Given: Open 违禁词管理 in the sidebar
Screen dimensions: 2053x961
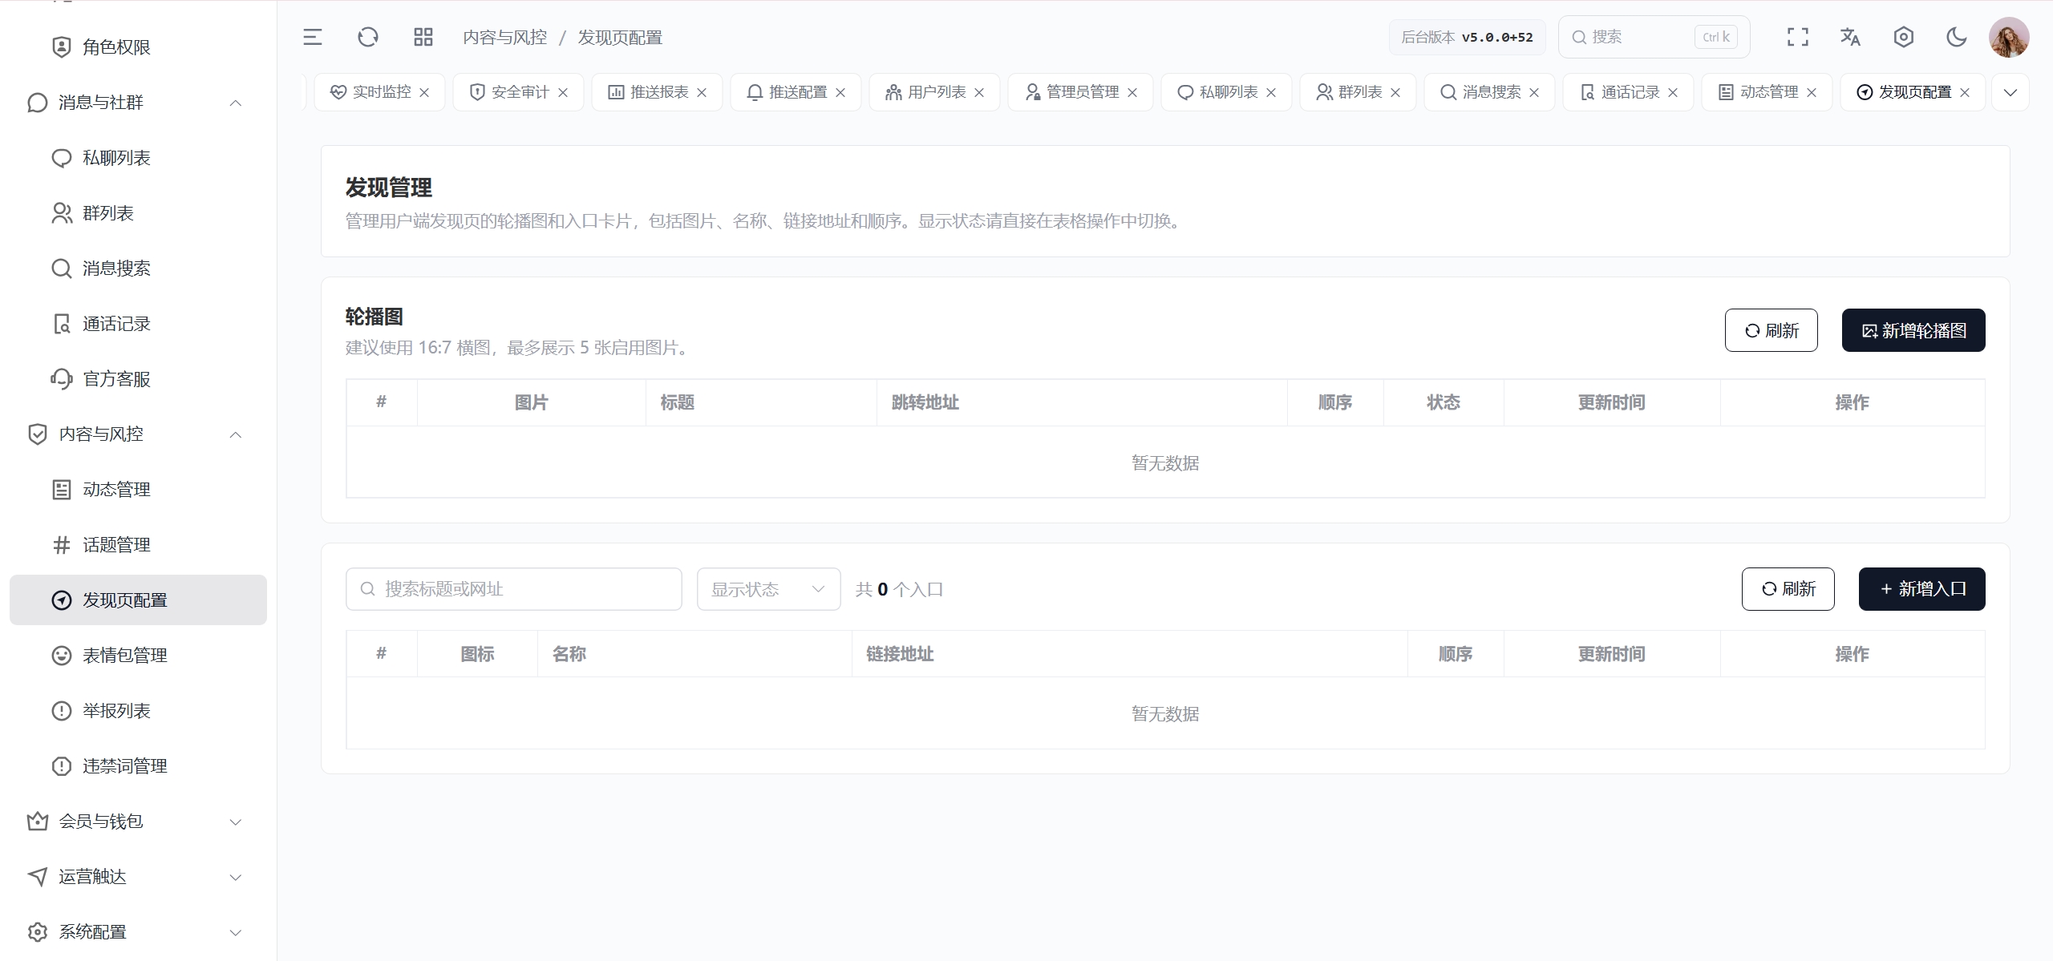Looking at the screenshot, I should tap(138, 766).
